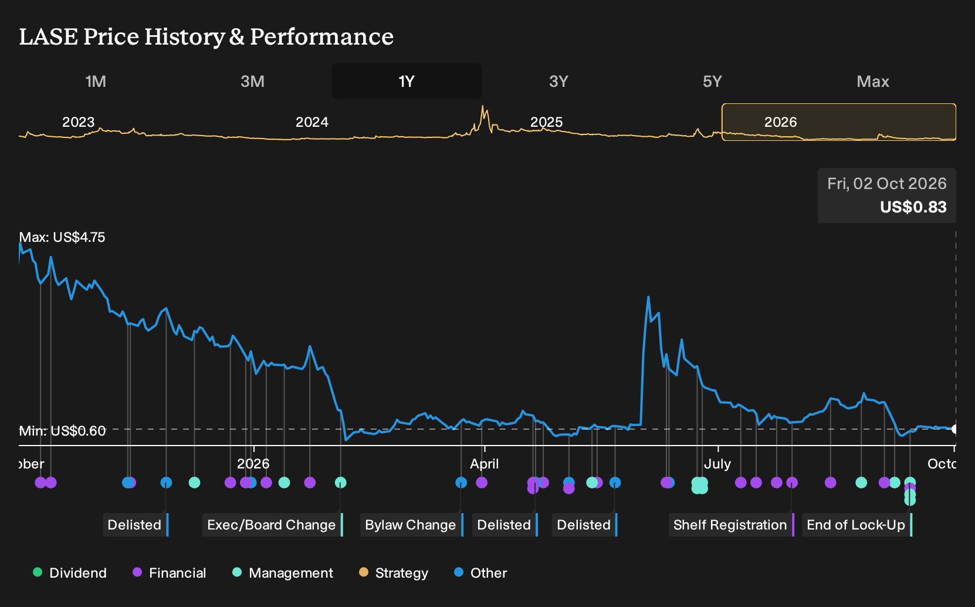
Task: Click the 2026 label on the main chart's x-axis
Action: coord(253,464)
